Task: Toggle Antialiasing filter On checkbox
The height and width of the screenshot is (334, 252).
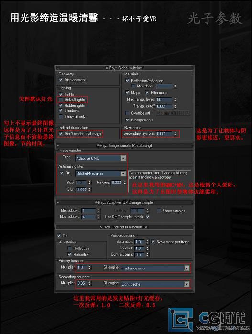Action: 62,173
